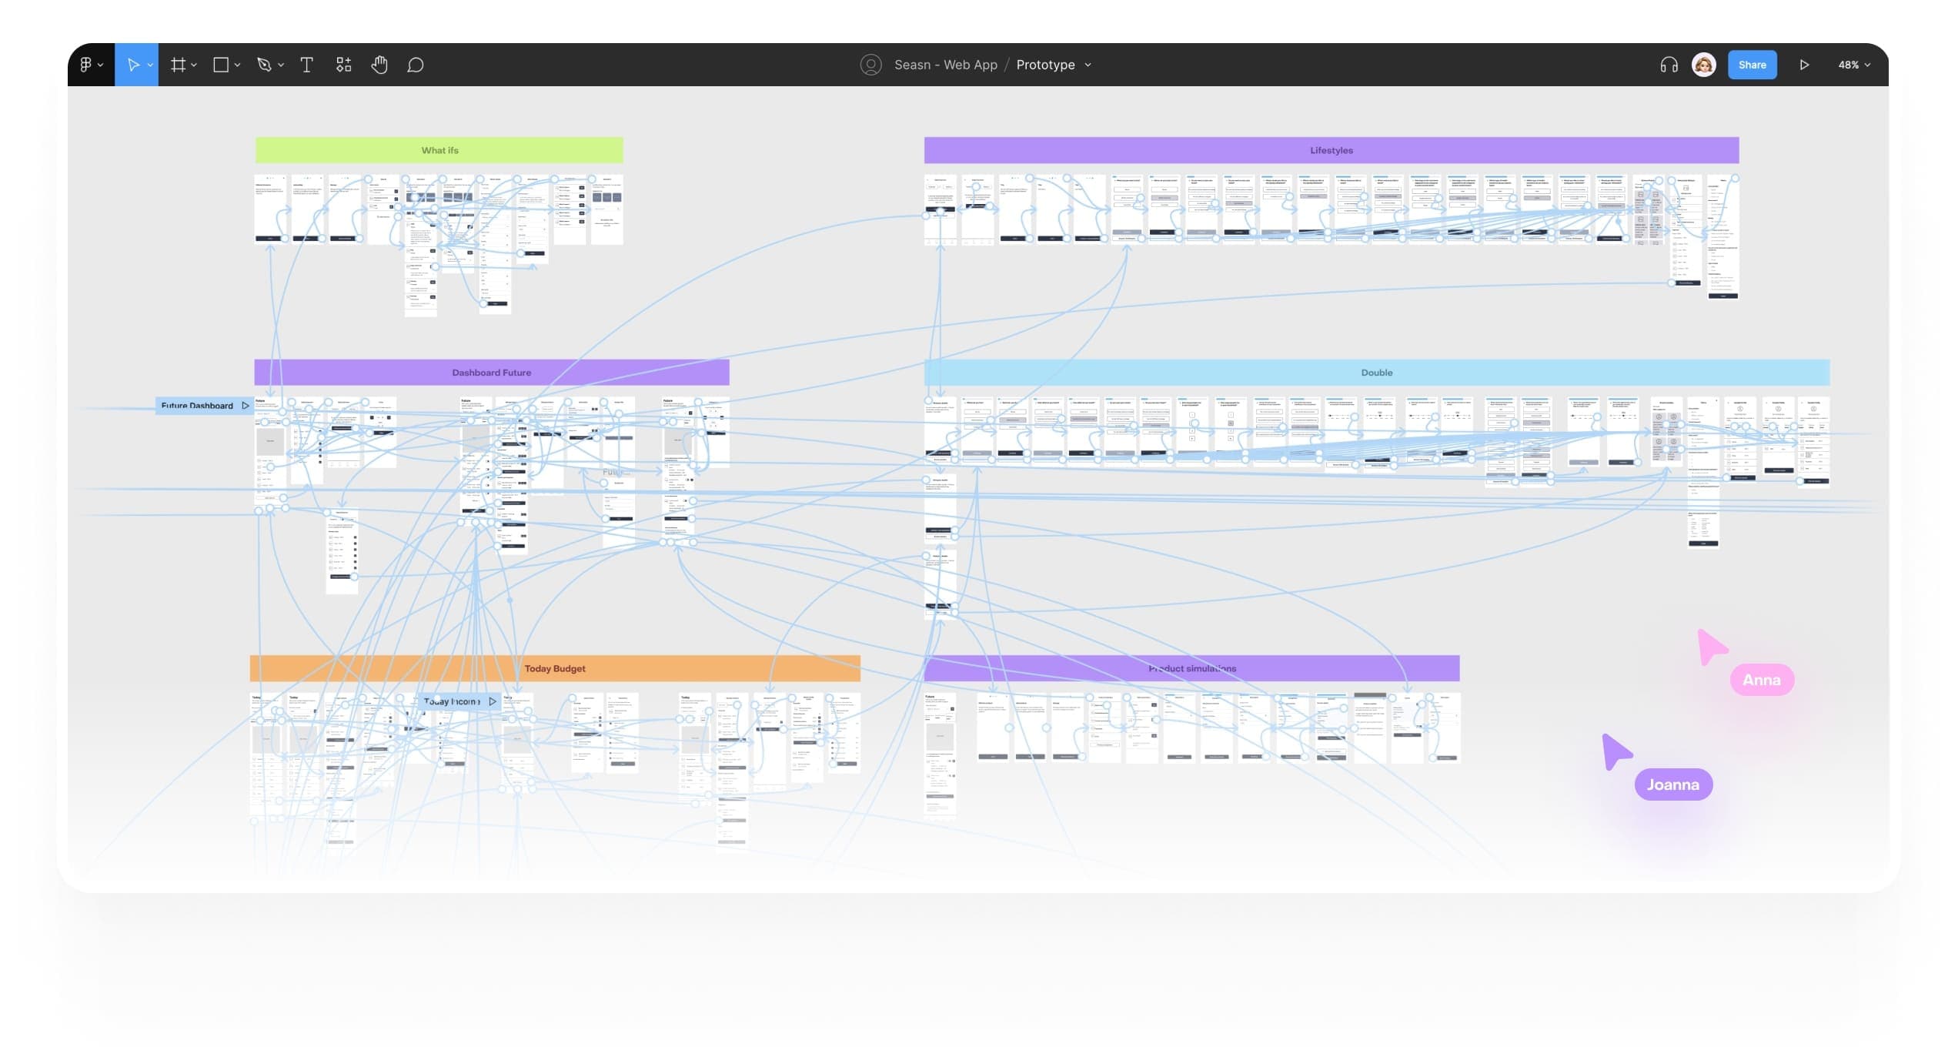Open the Resources components tool

pyautogui.click(x=343, y=65)
